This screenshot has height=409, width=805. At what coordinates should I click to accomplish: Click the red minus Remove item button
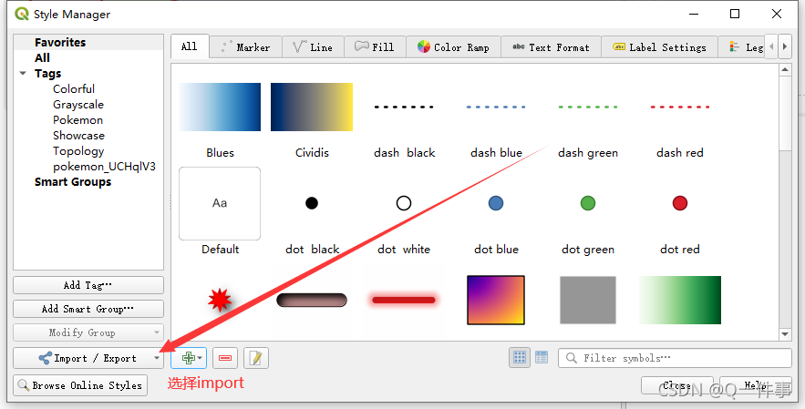[x=225, y=358]
